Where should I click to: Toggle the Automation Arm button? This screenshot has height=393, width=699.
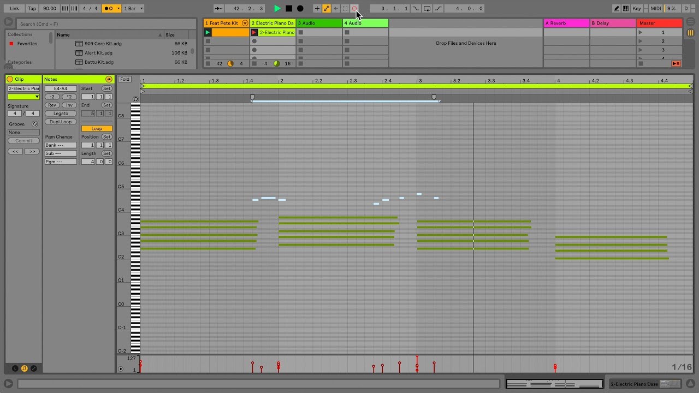pyautogui.click(x=327, y=9)
